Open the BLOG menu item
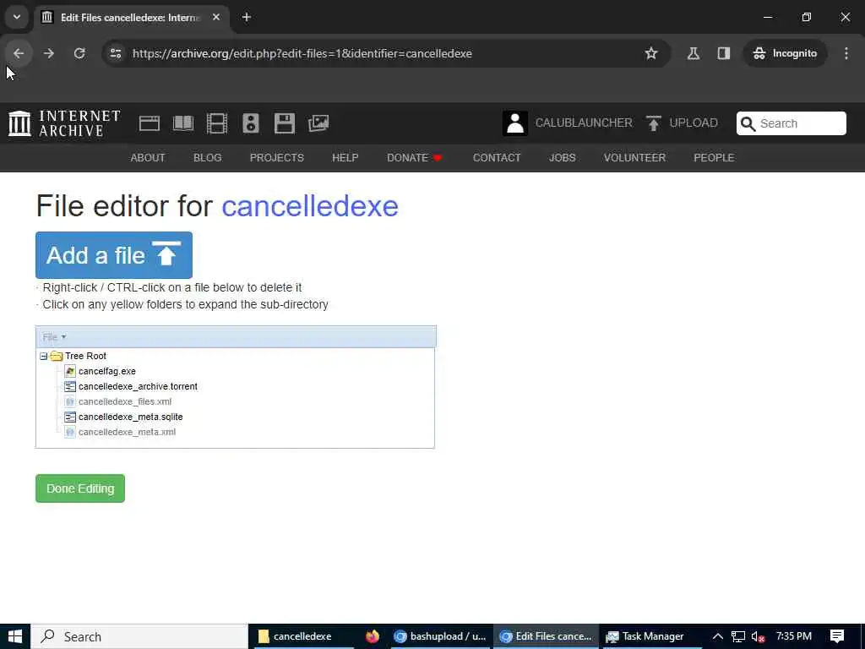Screen dimensions: 865x649 pos(208,158)
